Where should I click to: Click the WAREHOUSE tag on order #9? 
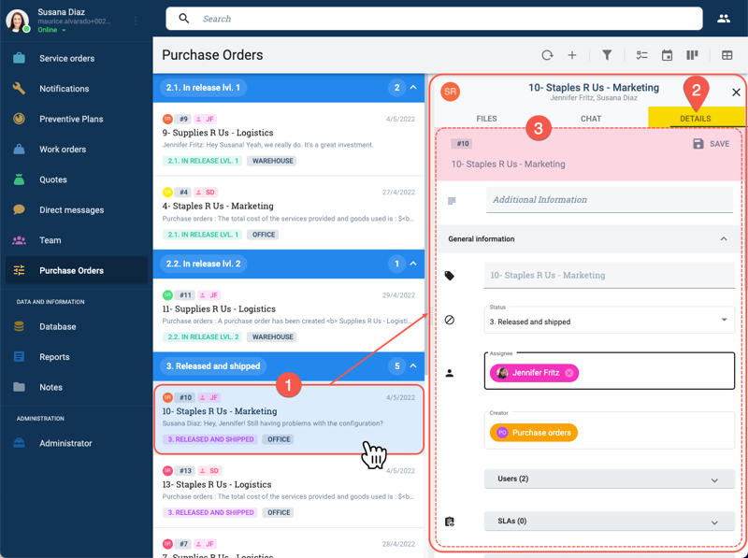coord(272,161)
